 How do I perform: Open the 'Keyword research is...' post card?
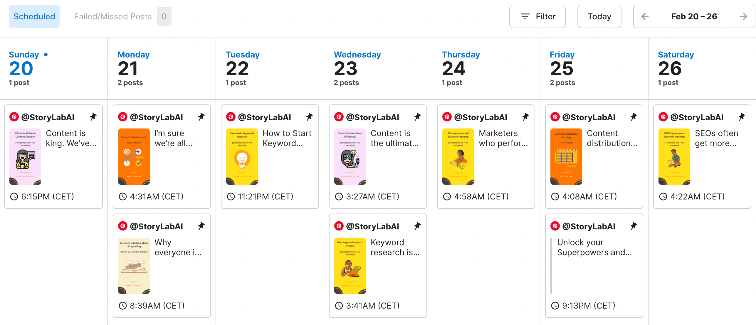coord(378,266)
